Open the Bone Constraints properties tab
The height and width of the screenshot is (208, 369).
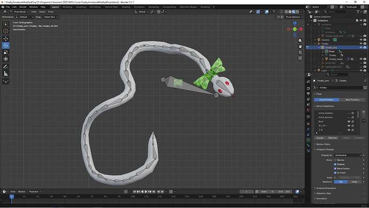(x=308, y=151)
